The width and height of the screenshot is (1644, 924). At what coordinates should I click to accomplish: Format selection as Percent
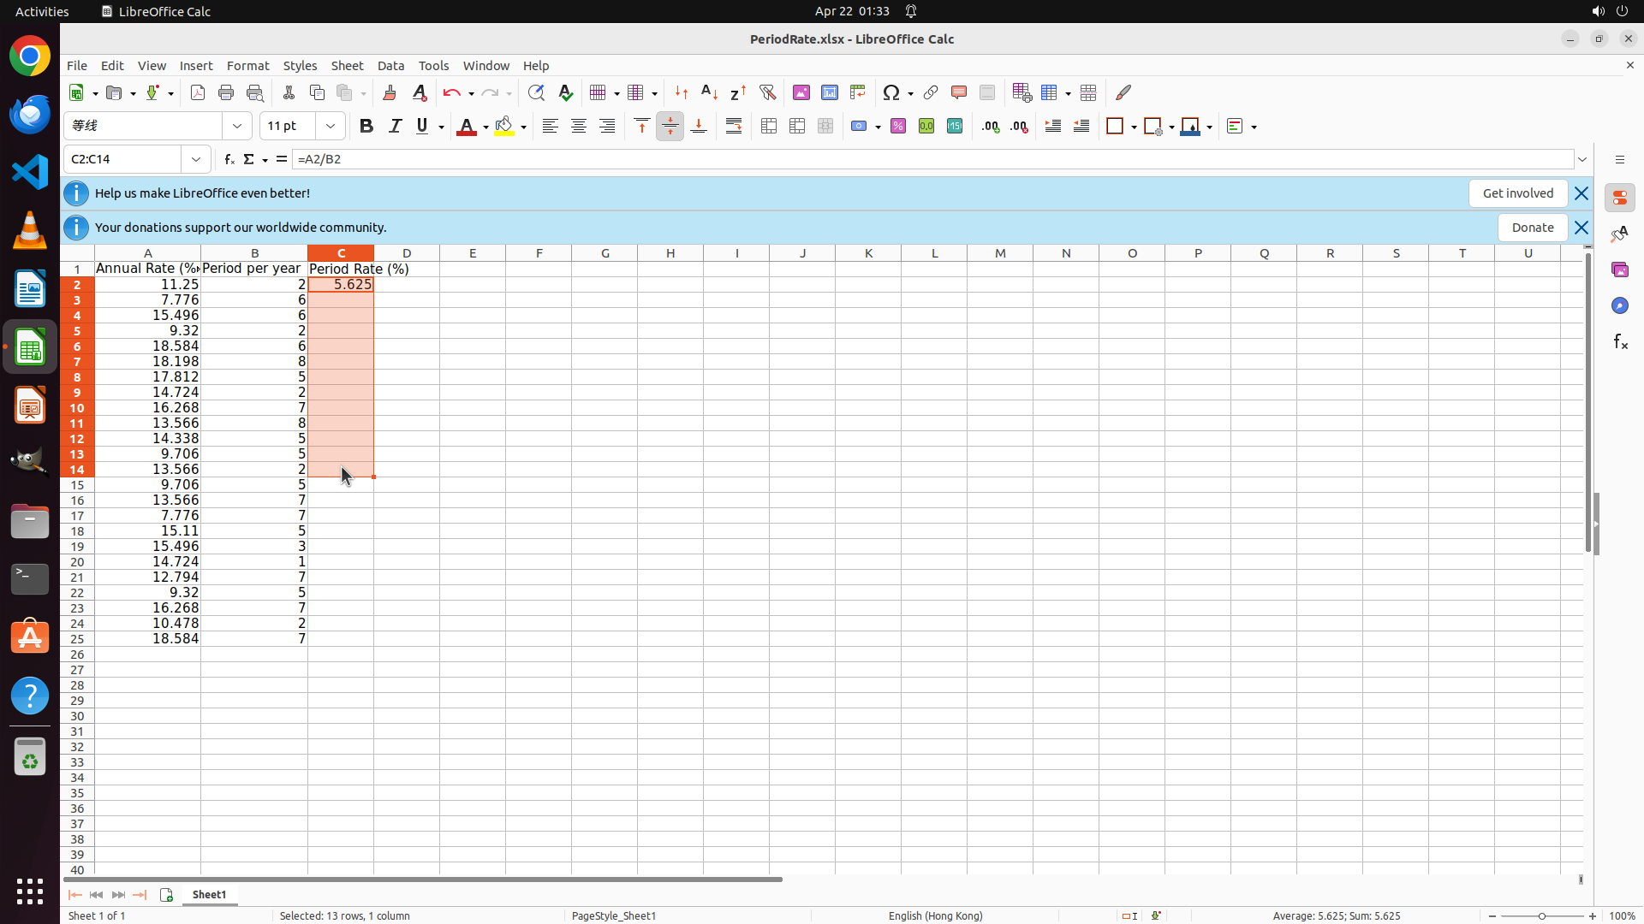point(897,127)
